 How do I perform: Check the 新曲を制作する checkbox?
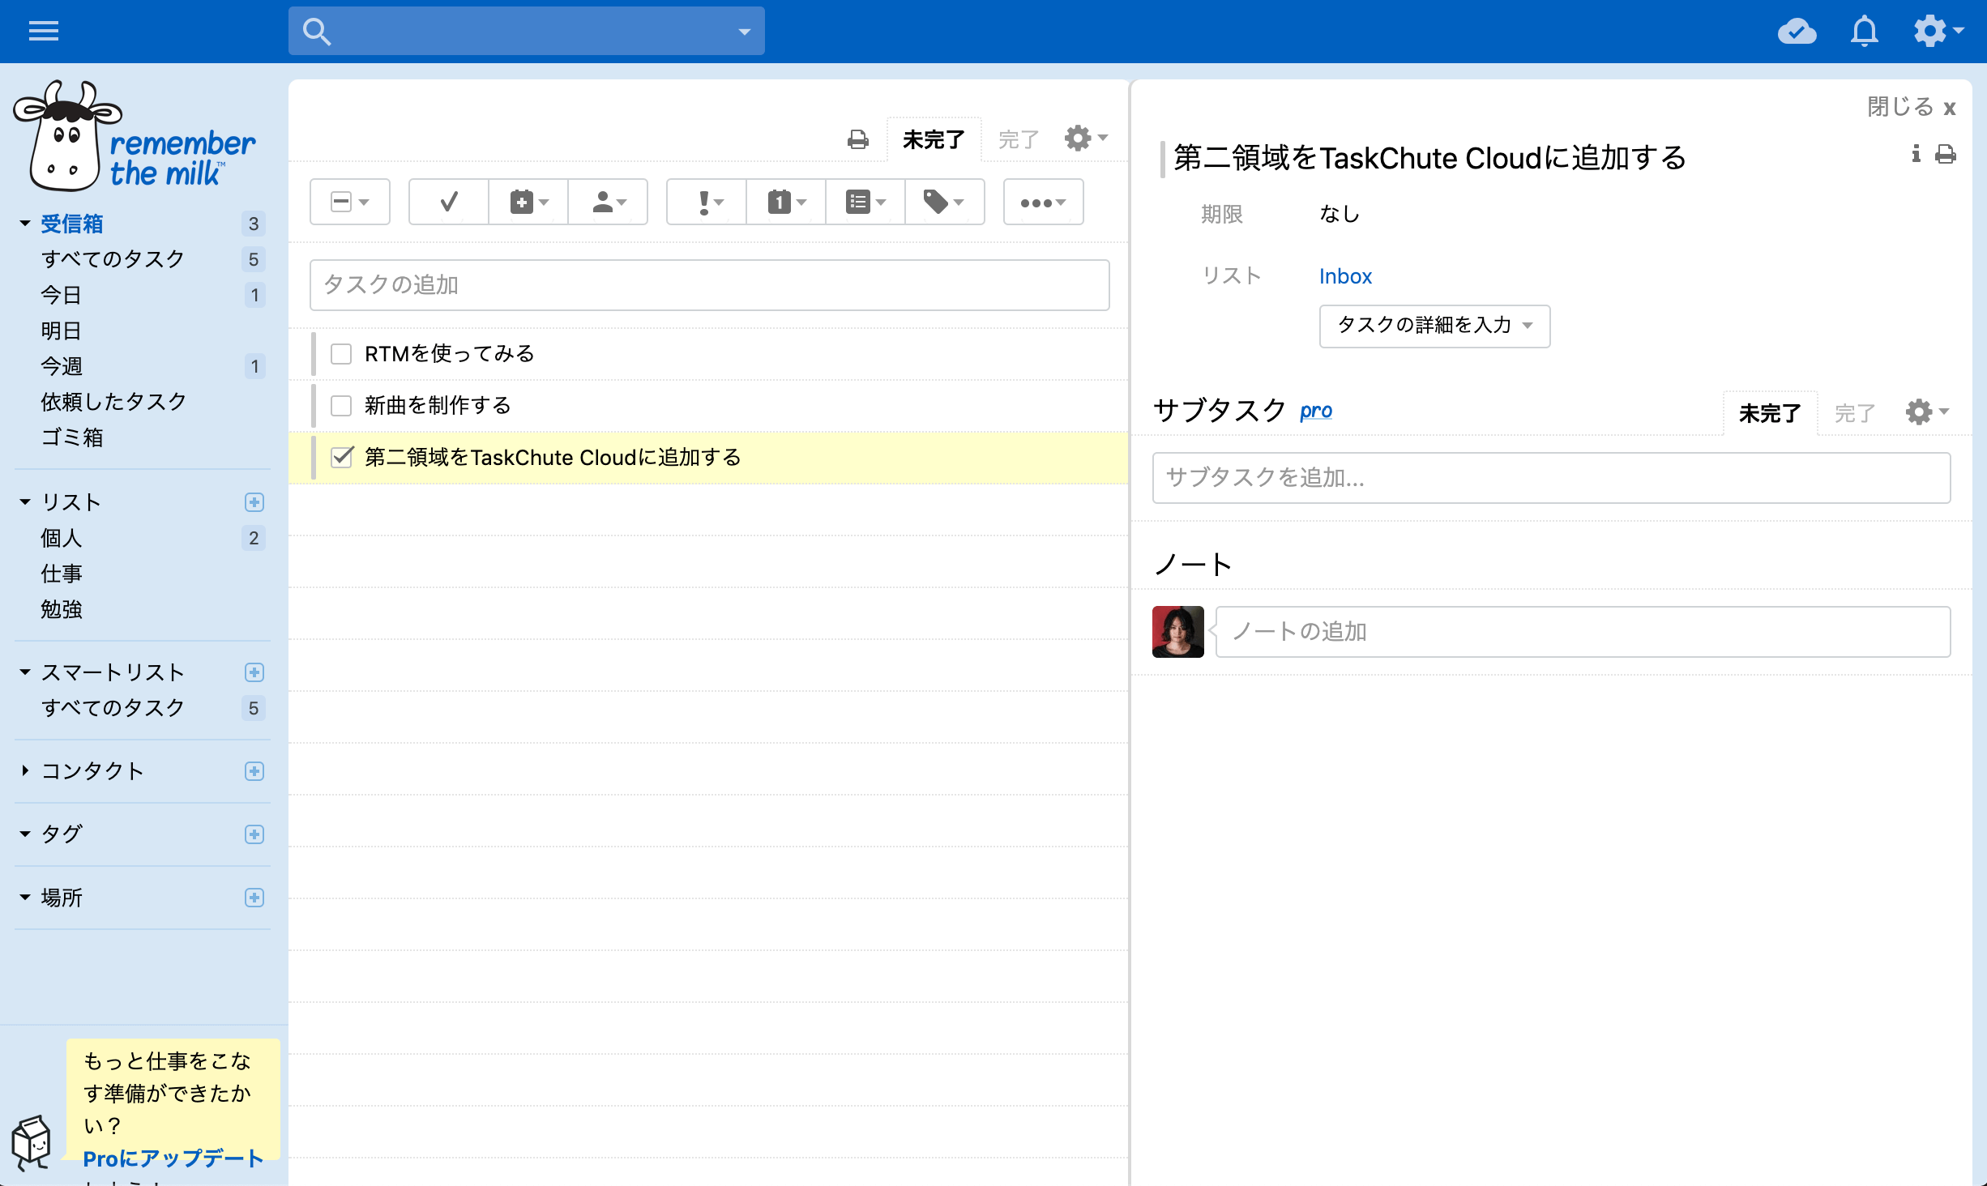pos(341,406)
